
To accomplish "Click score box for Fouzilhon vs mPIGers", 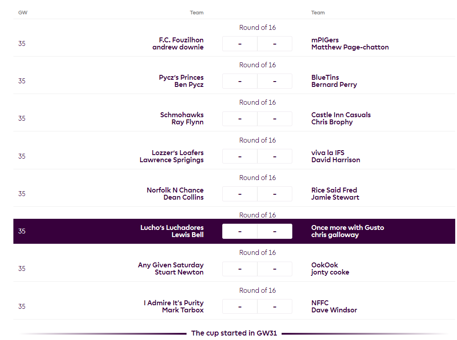I will click(x=257, y=44).
